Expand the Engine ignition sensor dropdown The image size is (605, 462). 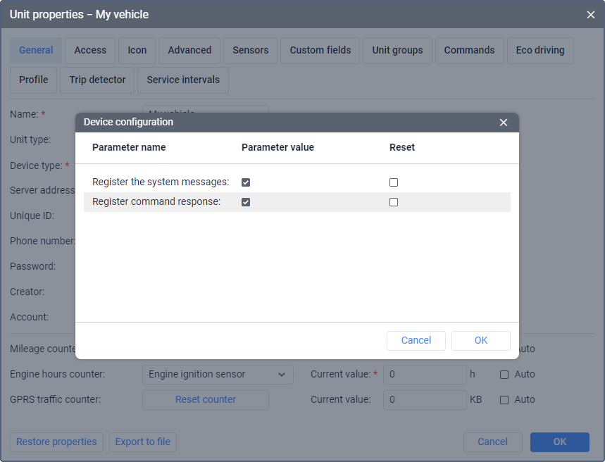click(218, 375)
